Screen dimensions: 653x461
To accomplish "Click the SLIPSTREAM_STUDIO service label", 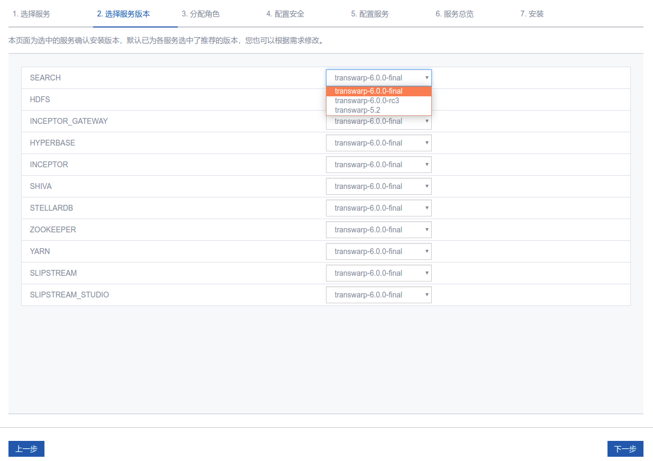I will tap(69, 295).
